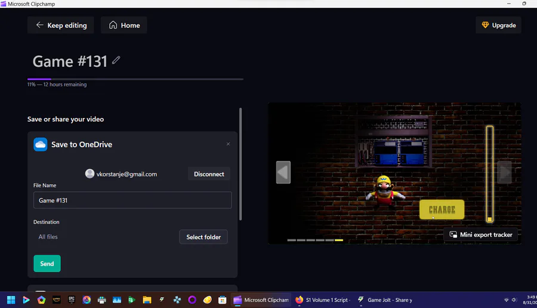Open the Windows Start menu
The height and width of the screenshot is (308, 537).
11,300
